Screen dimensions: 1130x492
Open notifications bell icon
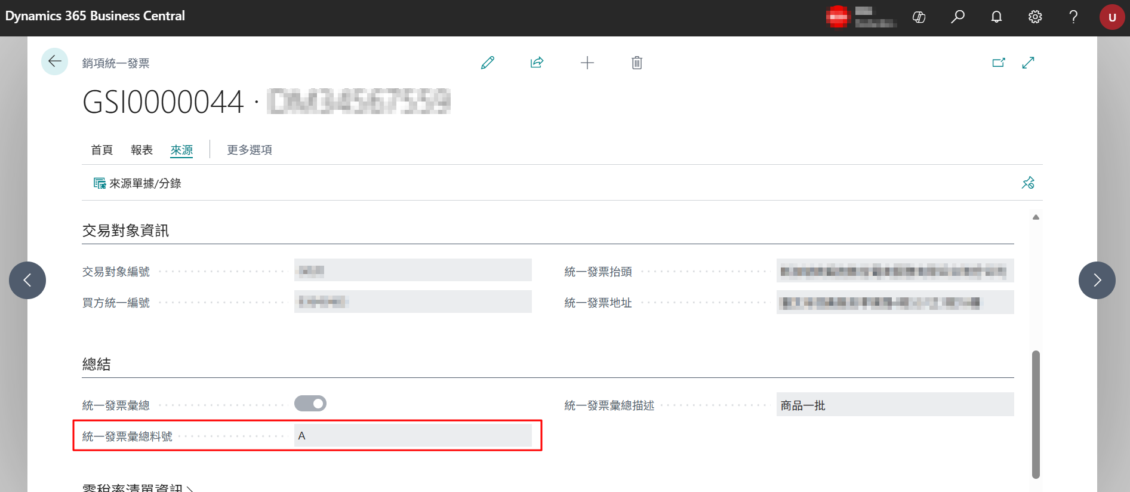click(996, 17)
